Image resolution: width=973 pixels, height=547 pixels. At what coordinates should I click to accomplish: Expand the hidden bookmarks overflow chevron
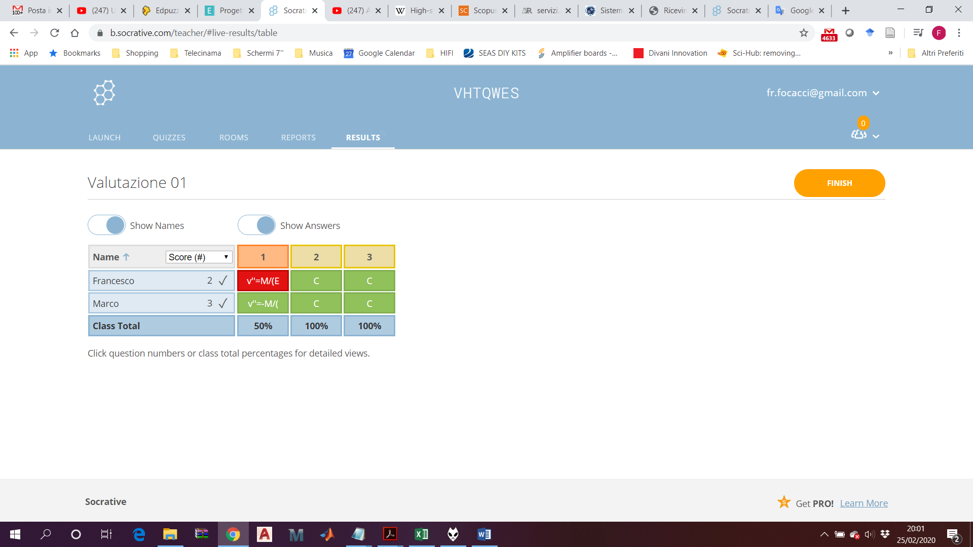tap(890, 53)
